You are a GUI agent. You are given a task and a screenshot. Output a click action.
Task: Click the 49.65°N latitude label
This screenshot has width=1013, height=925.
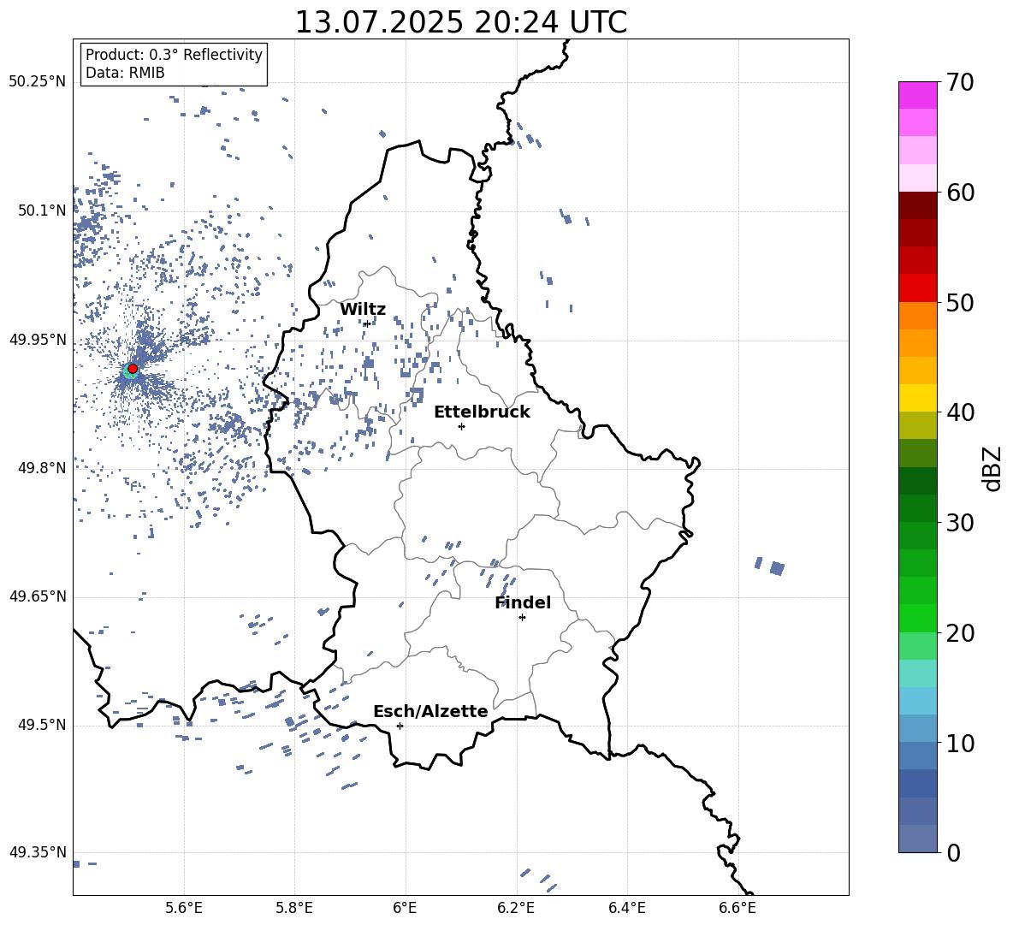click(x=38, y=596)
